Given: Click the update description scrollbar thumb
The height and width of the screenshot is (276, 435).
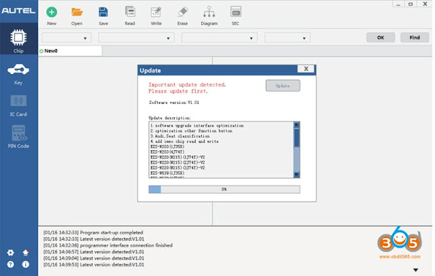Looking at the screenshot, I should (x=296, y=137).
